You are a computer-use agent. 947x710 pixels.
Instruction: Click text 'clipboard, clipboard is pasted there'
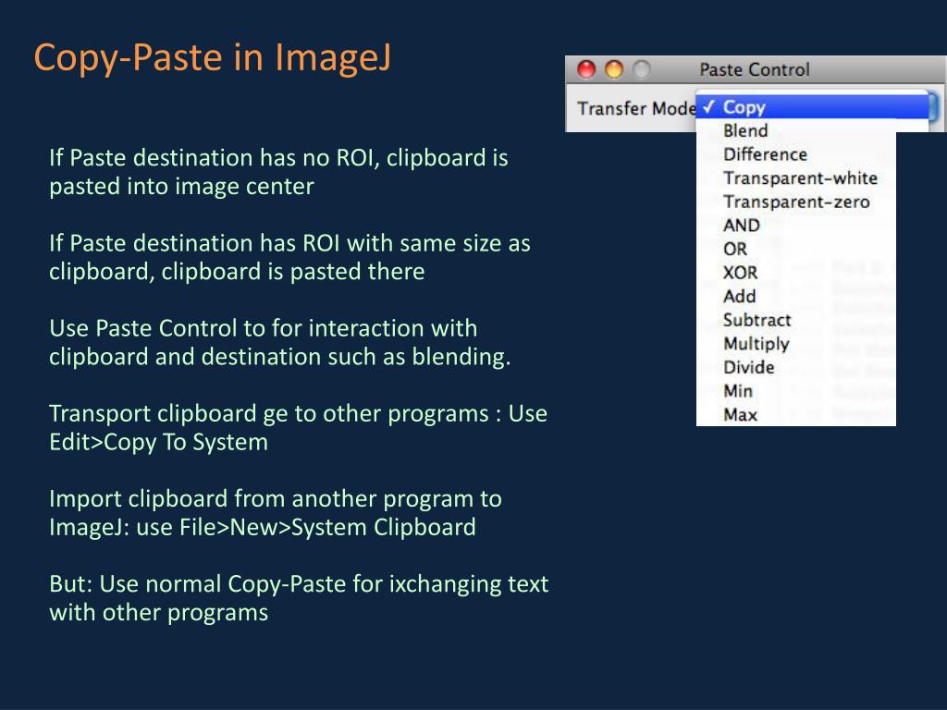[x=237, y=272]
